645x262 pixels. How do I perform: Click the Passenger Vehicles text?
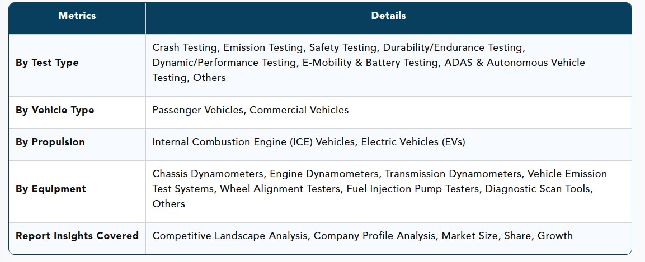click(x=197, y=110)
